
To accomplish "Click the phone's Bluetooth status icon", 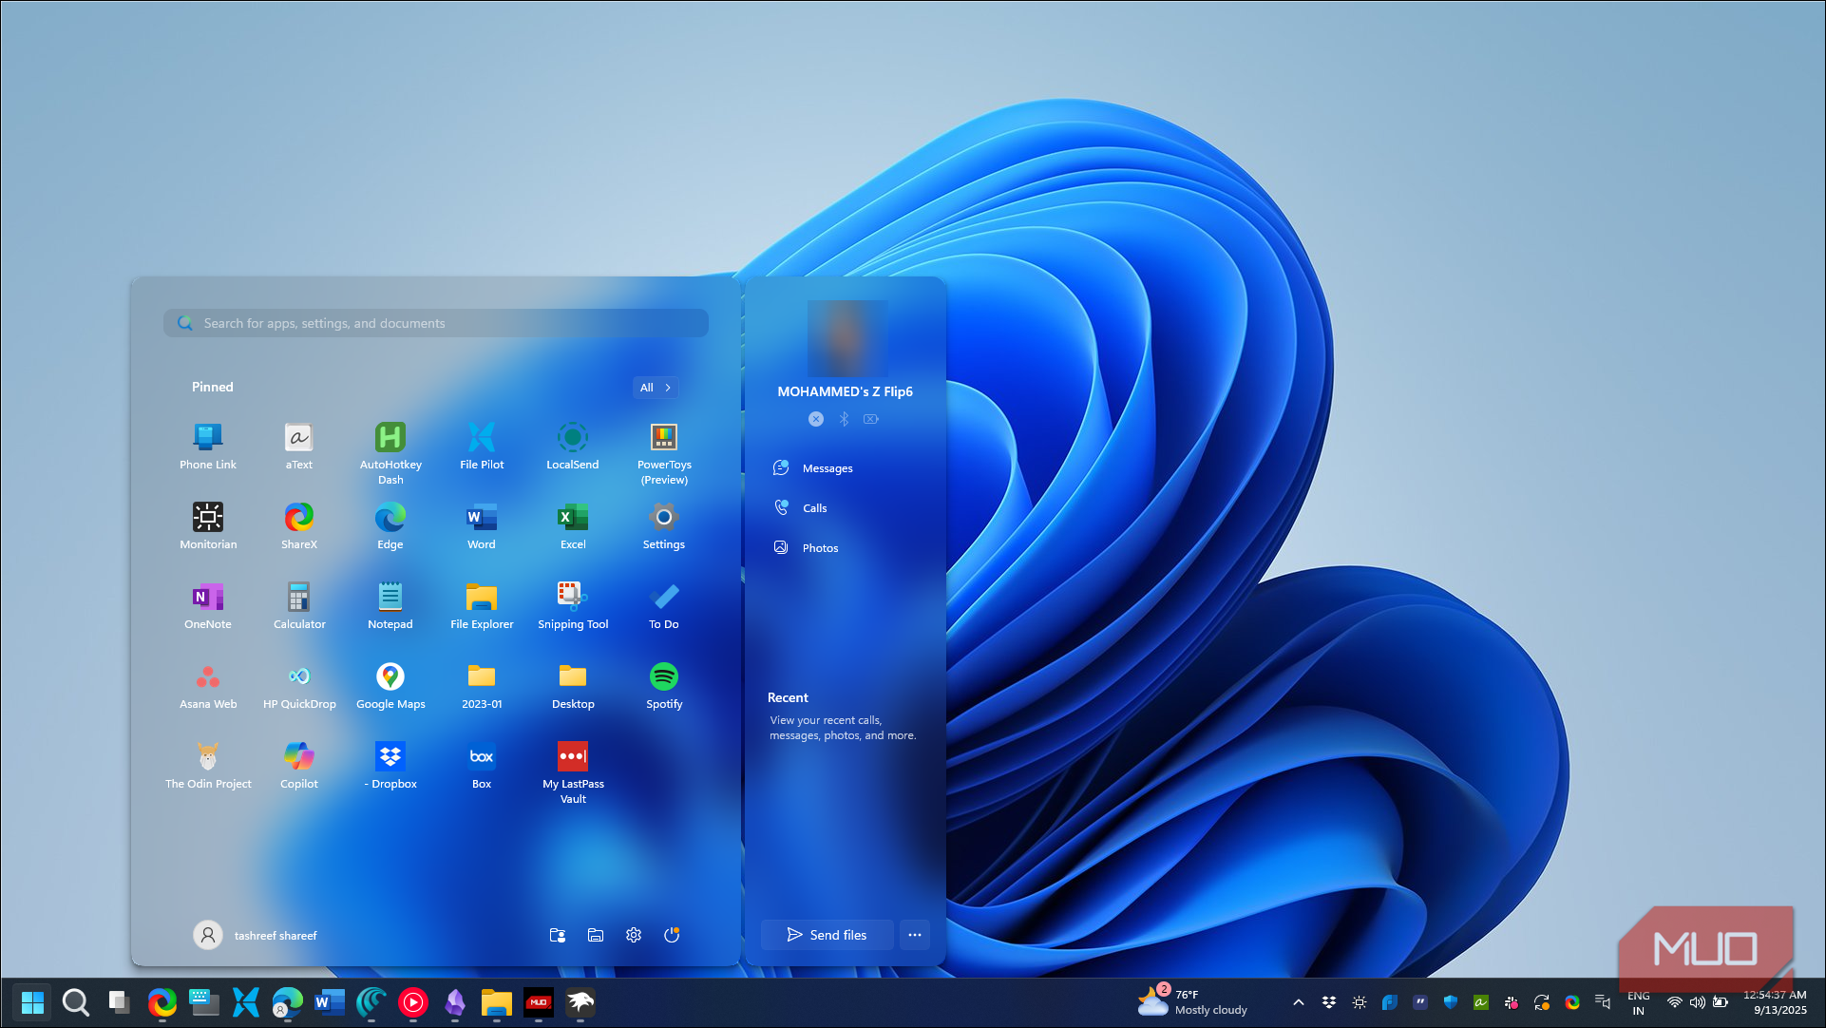I will tap(844, 419).
